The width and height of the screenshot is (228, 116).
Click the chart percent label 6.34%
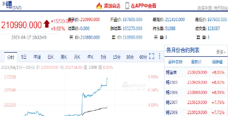tap(153, 90)
